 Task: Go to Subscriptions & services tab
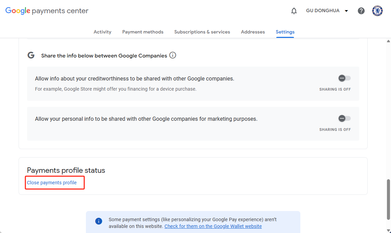[202, 32]
